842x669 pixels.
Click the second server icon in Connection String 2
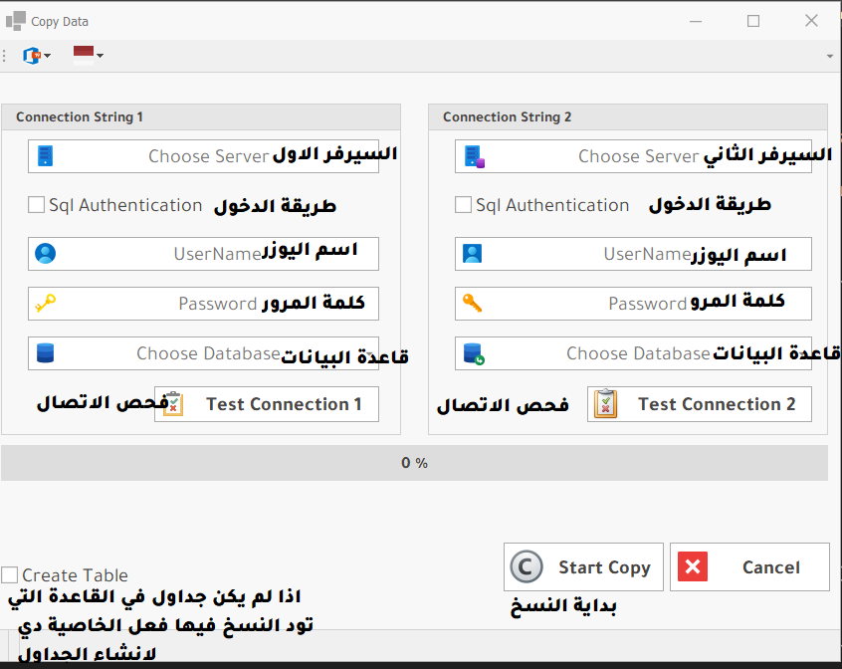pyautogui.click(x=473, y=156)
